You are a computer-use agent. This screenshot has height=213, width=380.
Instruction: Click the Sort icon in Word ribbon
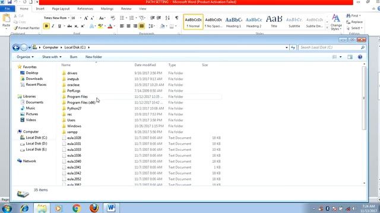tap(167, 18)
